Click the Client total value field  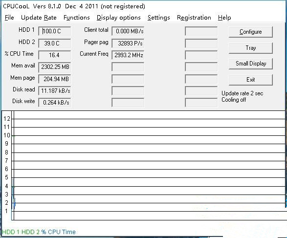point(128,31)
